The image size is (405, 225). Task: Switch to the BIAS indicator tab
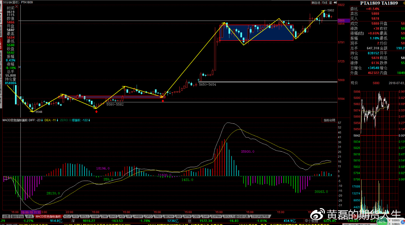coord(113,216)
